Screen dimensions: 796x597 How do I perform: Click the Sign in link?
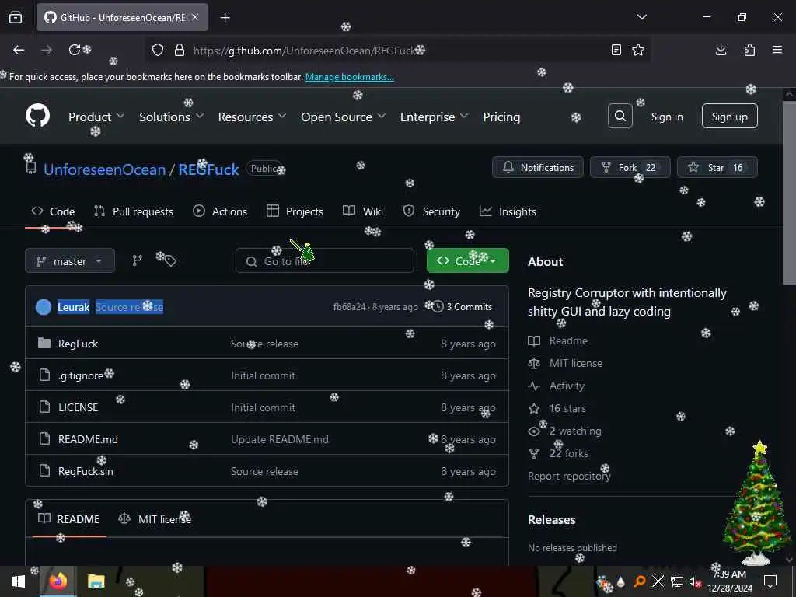click(x=667, y=117)
